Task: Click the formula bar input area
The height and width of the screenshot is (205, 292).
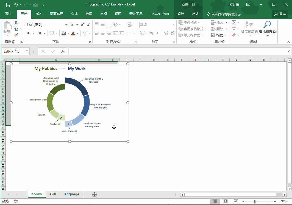Action: click(178, 51)
